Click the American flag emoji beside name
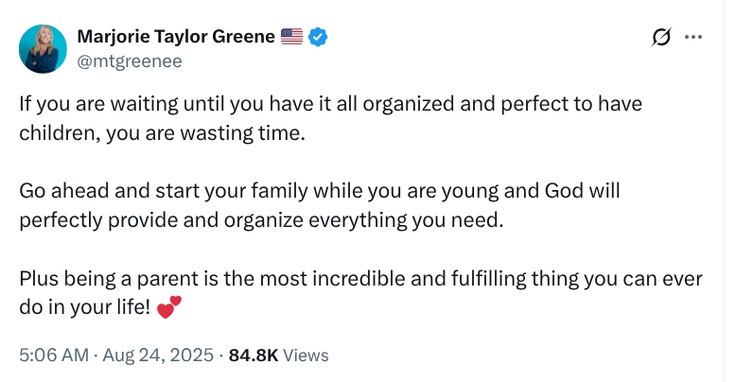This screenshot has width=736, height=382. (x=292, y=37)
